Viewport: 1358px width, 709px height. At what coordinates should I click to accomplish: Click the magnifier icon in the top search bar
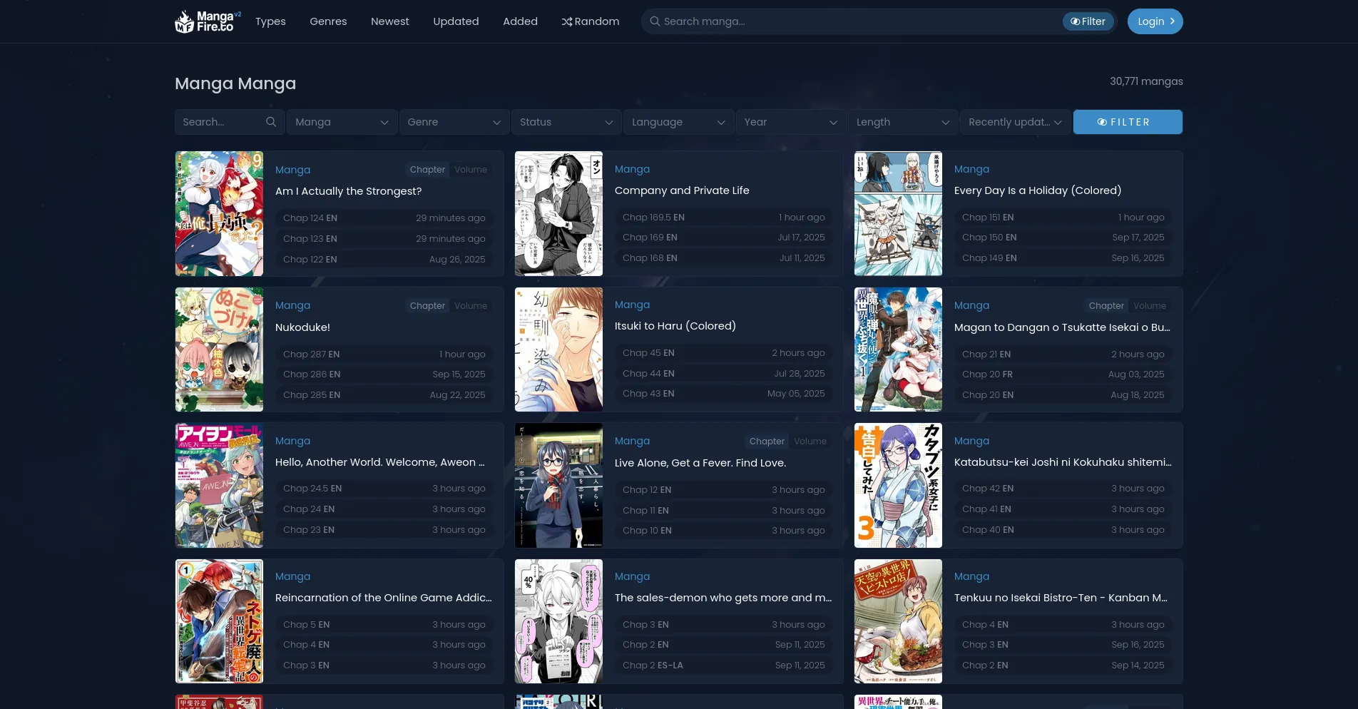click(655, 21)
